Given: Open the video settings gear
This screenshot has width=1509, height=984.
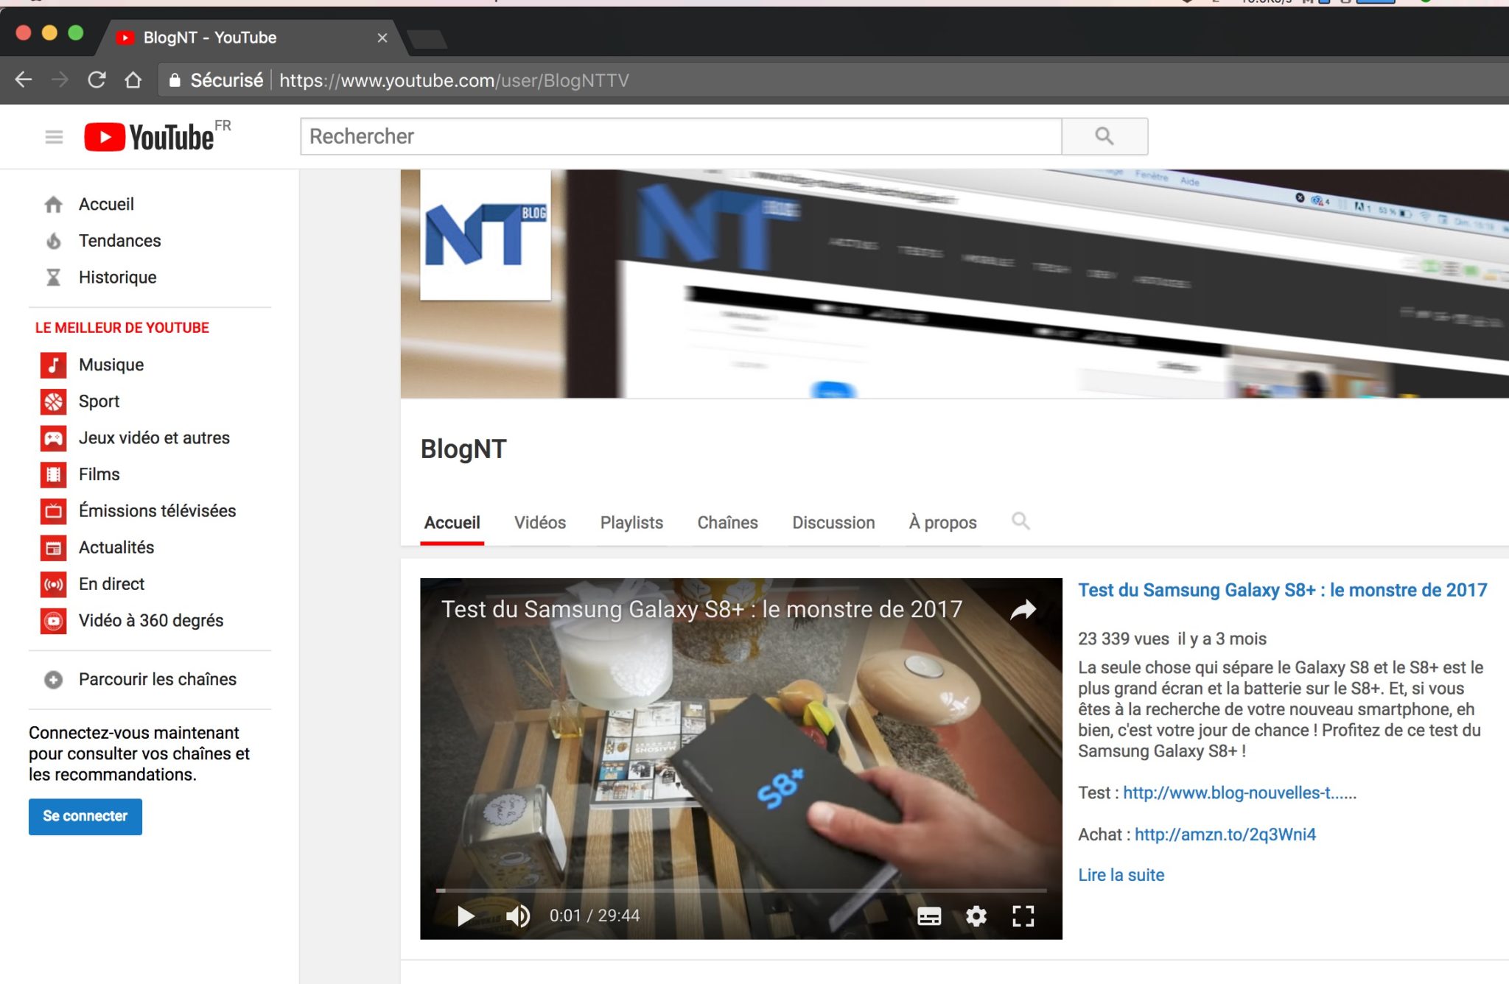Looking at the screenshot, I should point(976,916).
